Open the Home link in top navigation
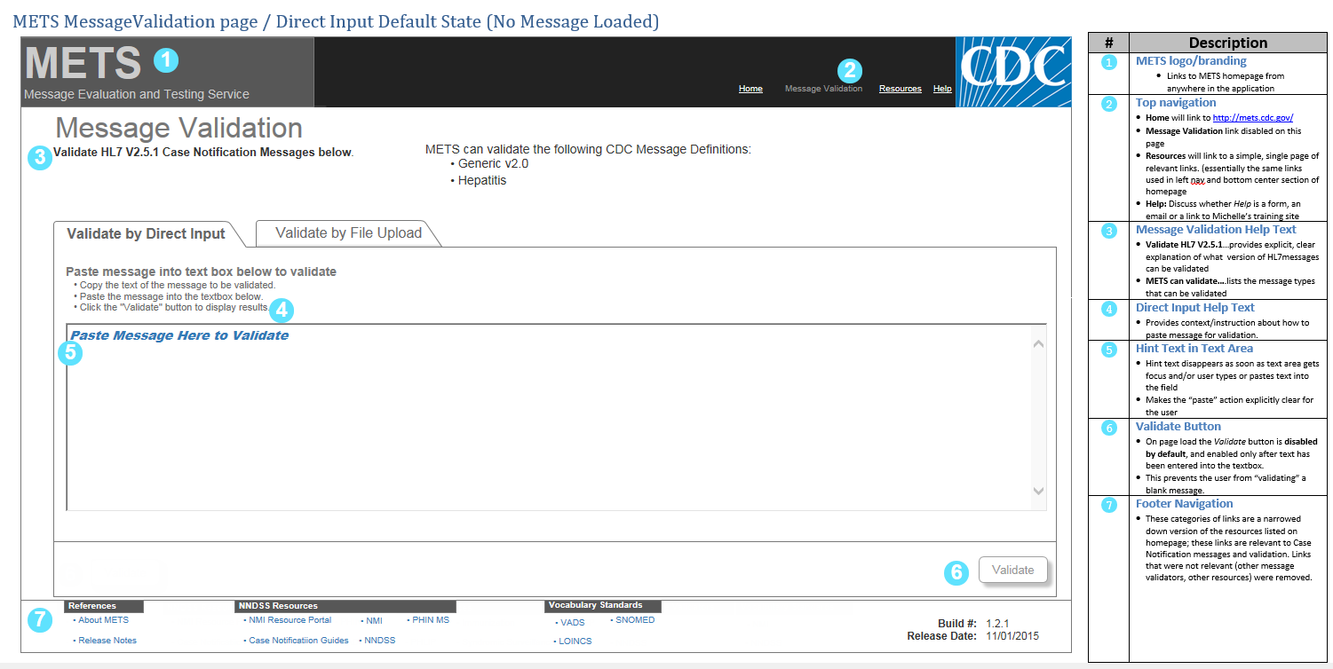 [750, 89]
